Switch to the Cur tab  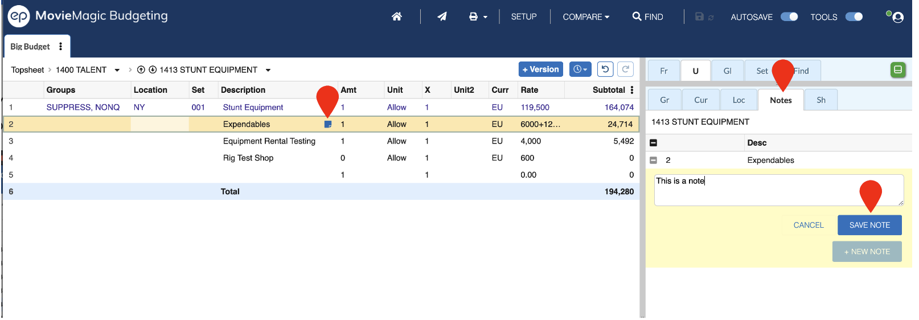(x=701, y=100)
